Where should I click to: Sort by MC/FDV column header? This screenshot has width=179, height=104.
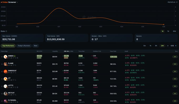(39, 51)
